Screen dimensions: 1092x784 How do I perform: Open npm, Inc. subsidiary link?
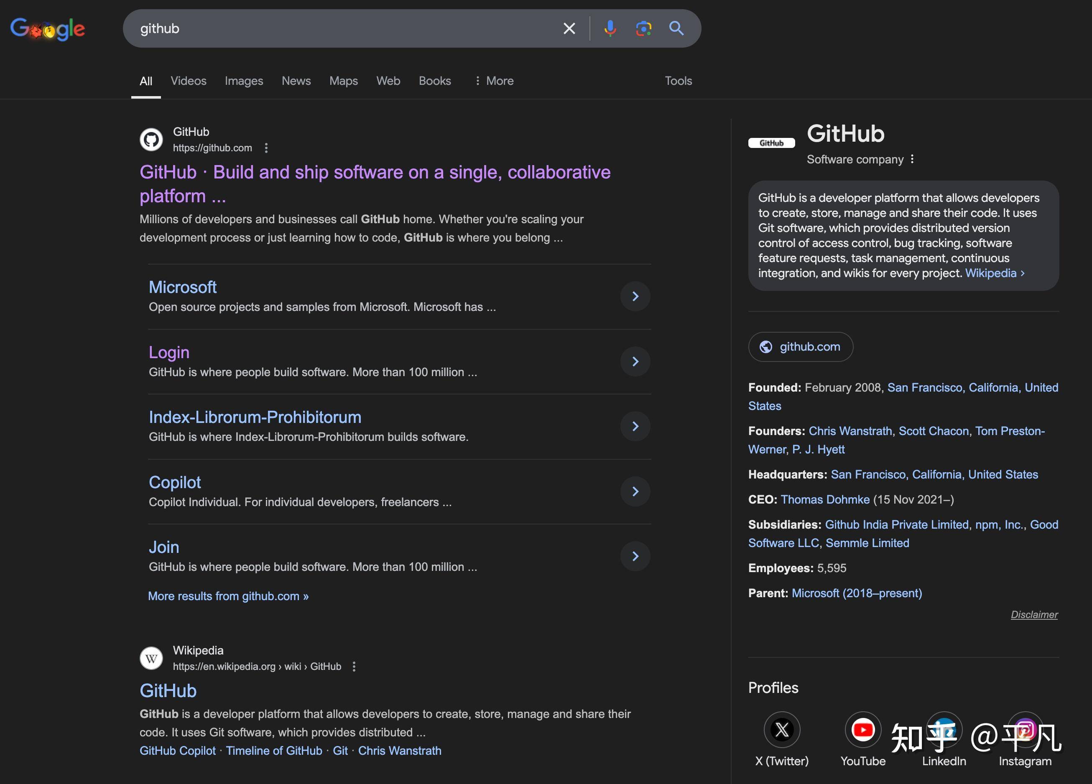coord(999,524)
